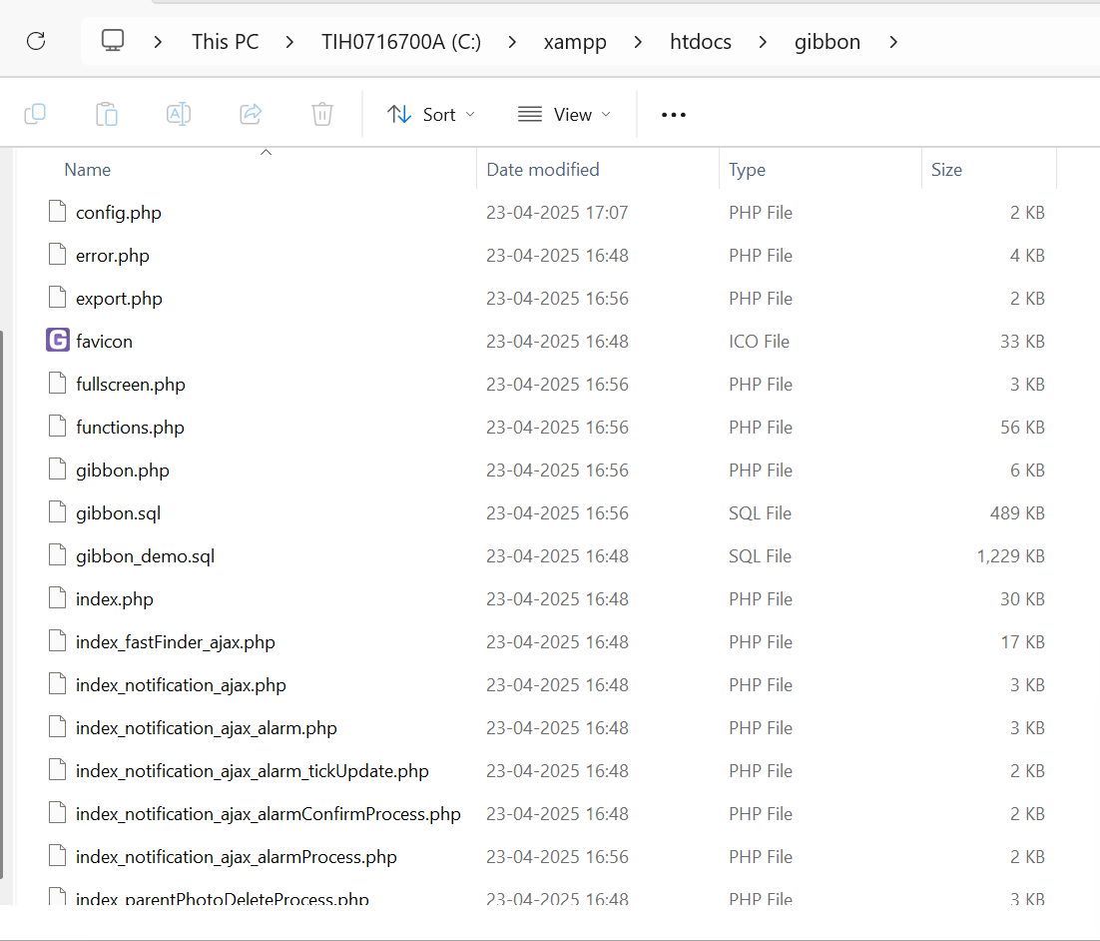Click the Refresh button in address bar
This screenshot has width=1100, height=941.
36,41
